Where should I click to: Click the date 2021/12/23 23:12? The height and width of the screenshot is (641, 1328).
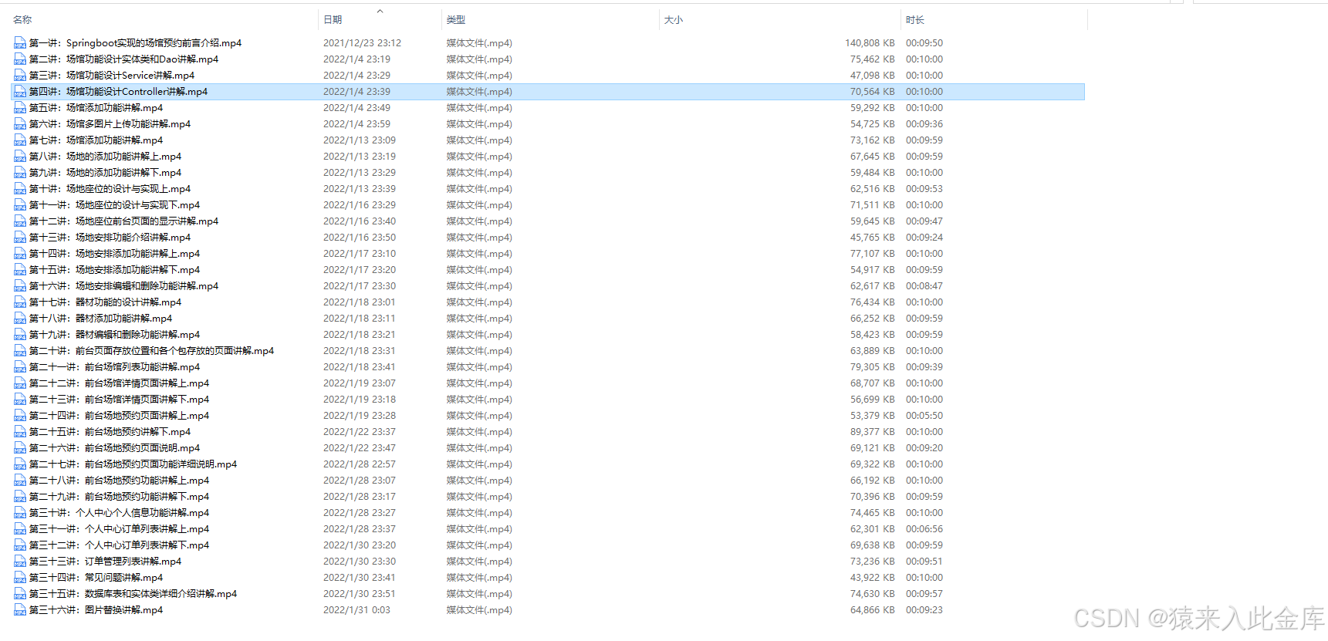[362, 43]
